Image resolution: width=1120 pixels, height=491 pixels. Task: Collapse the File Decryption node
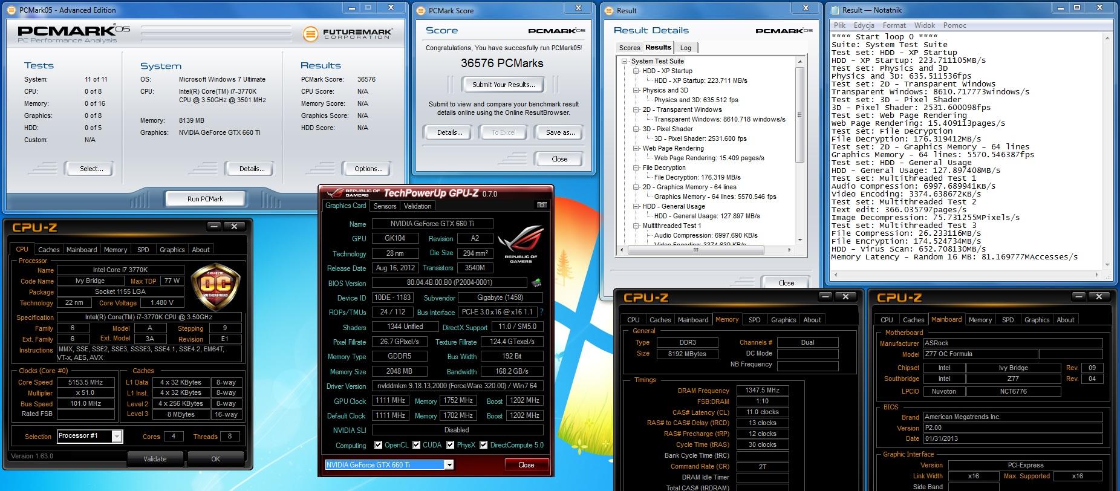point(637,167)
